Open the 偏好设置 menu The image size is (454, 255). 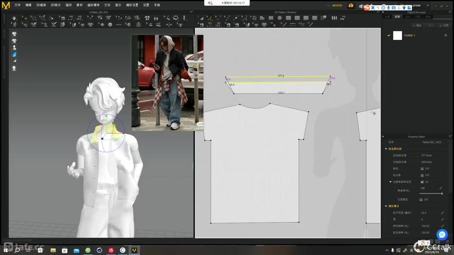point(132,5)
